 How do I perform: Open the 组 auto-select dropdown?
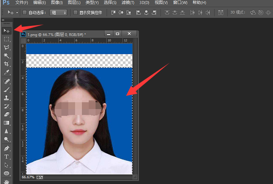tap(59, 12)
